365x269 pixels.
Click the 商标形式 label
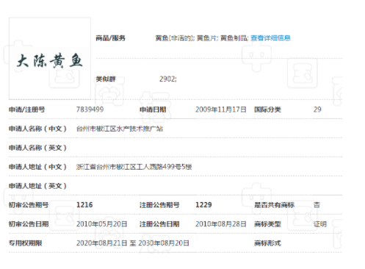[x=267, y=243]
